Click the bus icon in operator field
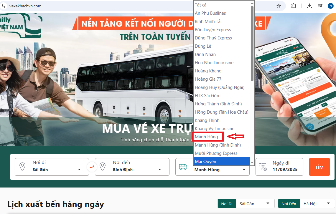The image size is (336, 214). pyautogui.click(x=183, y=167)
